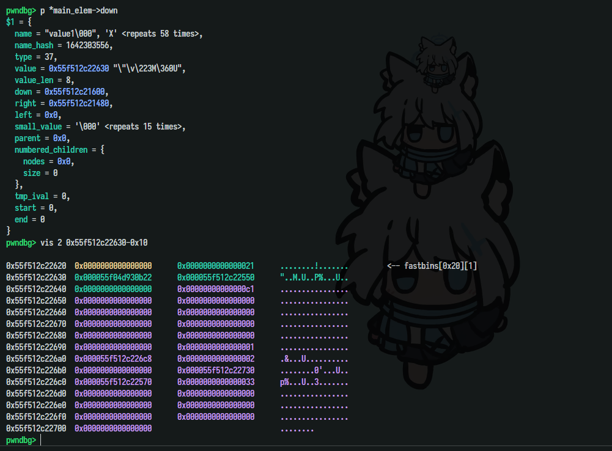Click heap value 0x000055f04d930b22

[113, 277]
